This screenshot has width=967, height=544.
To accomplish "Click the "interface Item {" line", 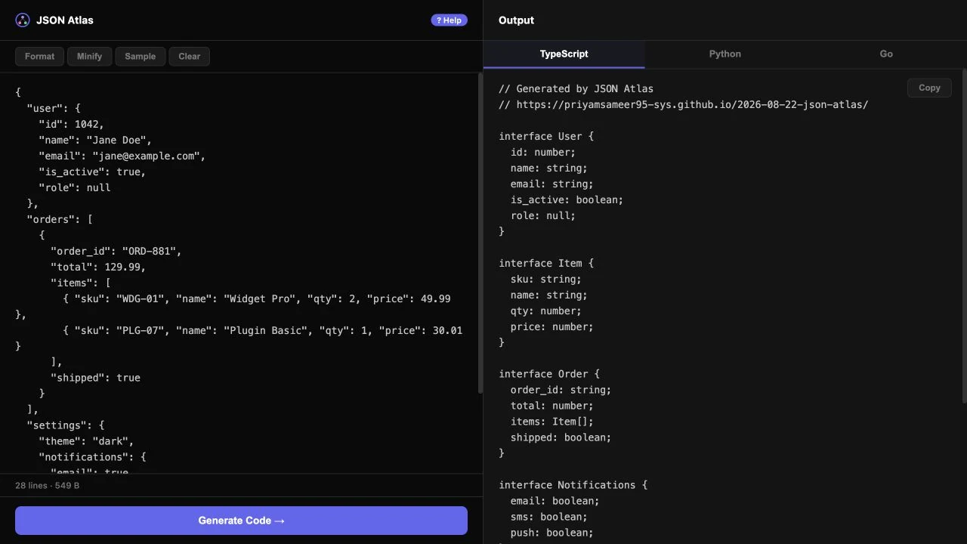I will 546,263.
